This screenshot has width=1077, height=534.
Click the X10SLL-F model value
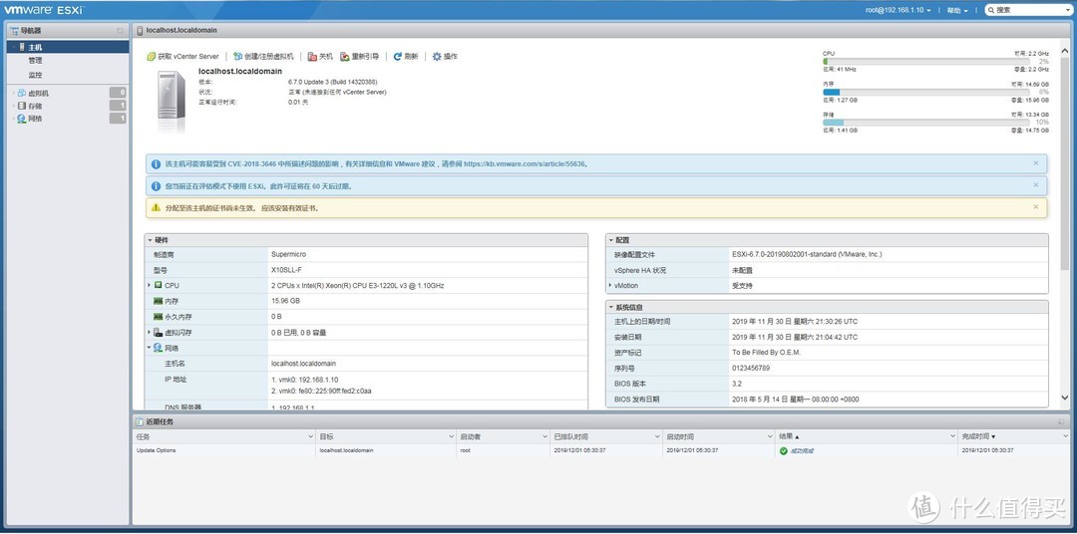click(286, 270)
